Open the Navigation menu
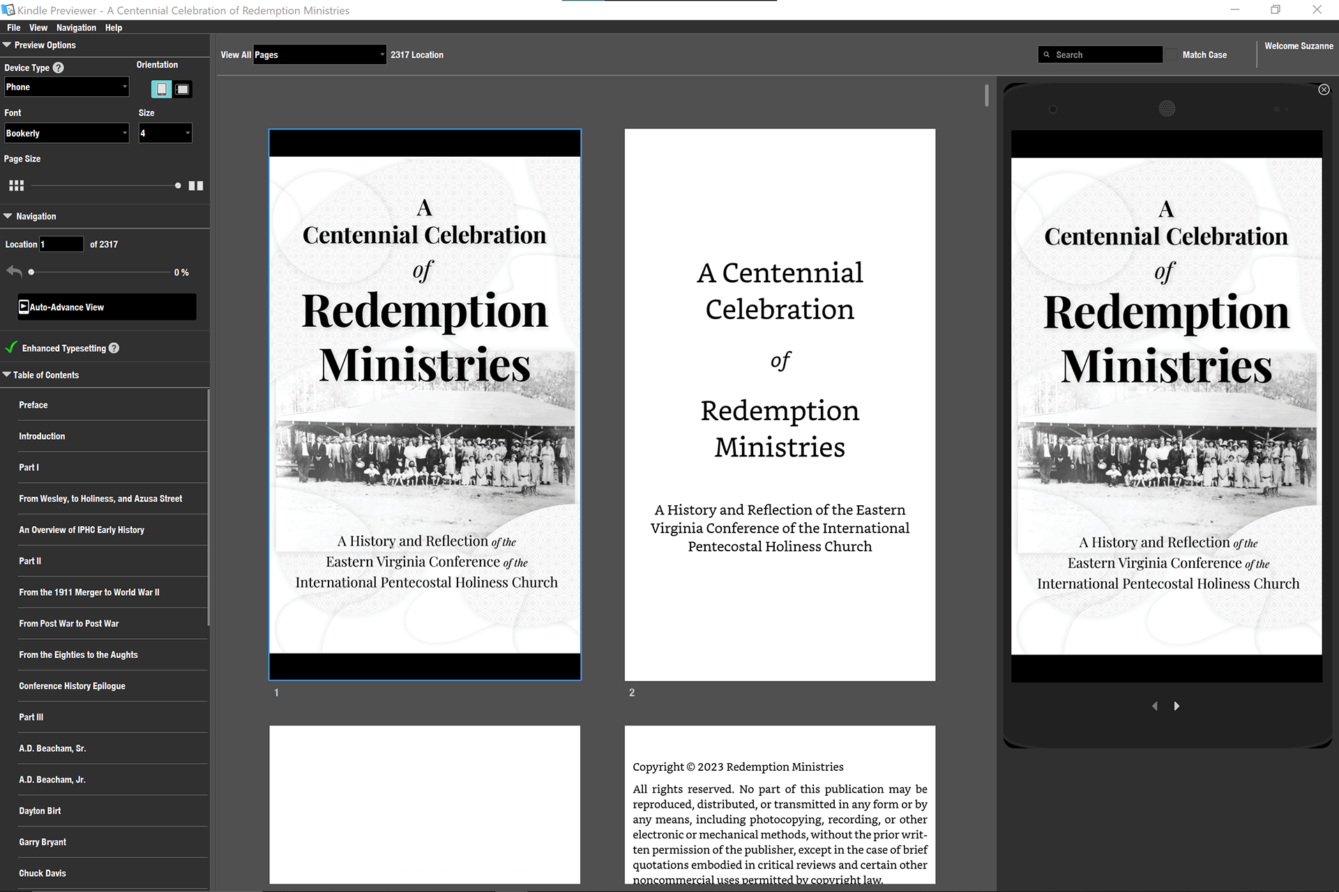This screenshot has width=1339, height=892. [76, 28]
